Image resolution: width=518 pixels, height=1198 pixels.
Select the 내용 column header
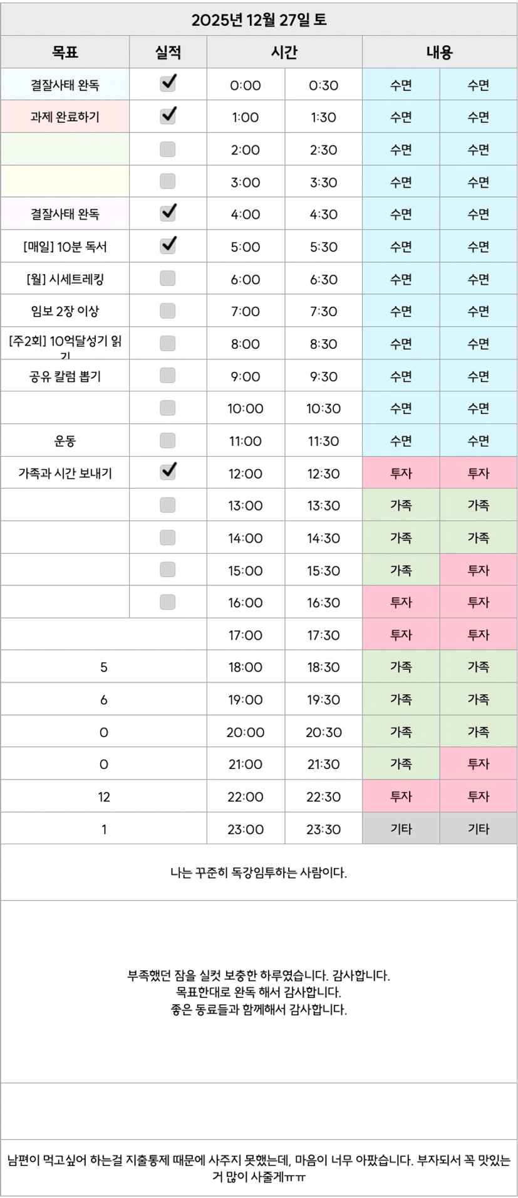(439, 53)
